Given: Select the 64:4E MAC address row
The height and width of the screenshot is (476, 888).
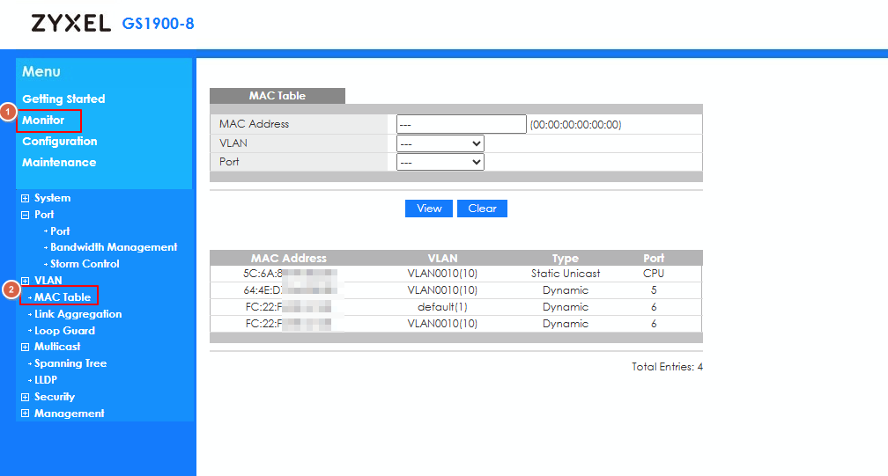Looking at the screenshot, I should [455, 290].
